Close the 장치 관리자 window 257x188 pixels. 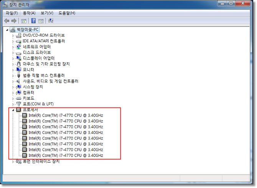[x=243, y=3]
